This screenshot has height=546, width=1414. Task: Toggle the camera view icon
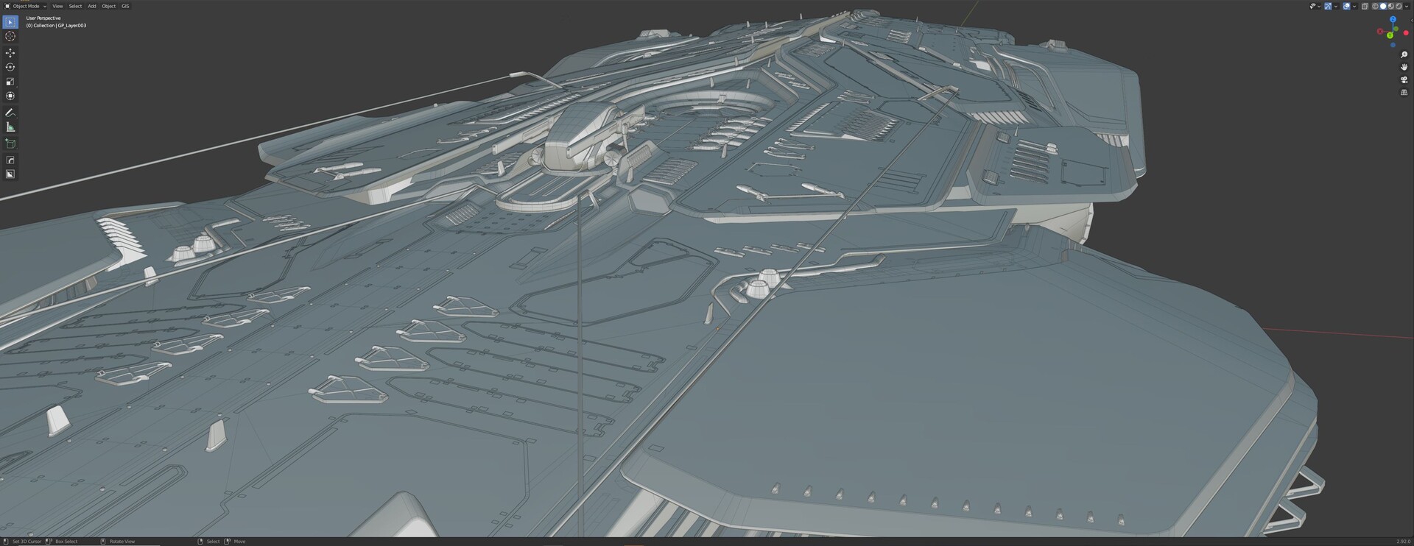tap(1404, 79)
